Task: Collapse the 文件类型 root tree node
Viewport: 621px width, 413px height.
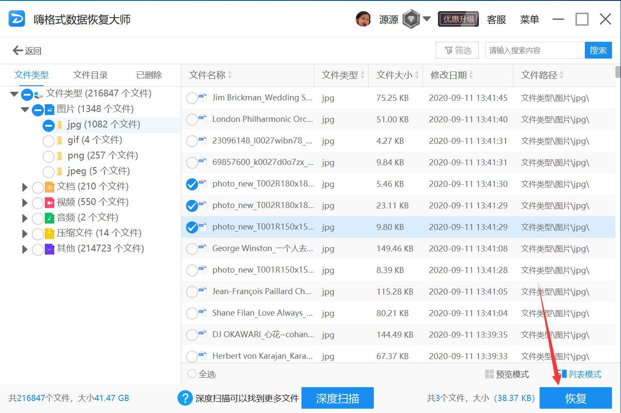Action: (x=14, y=94)
